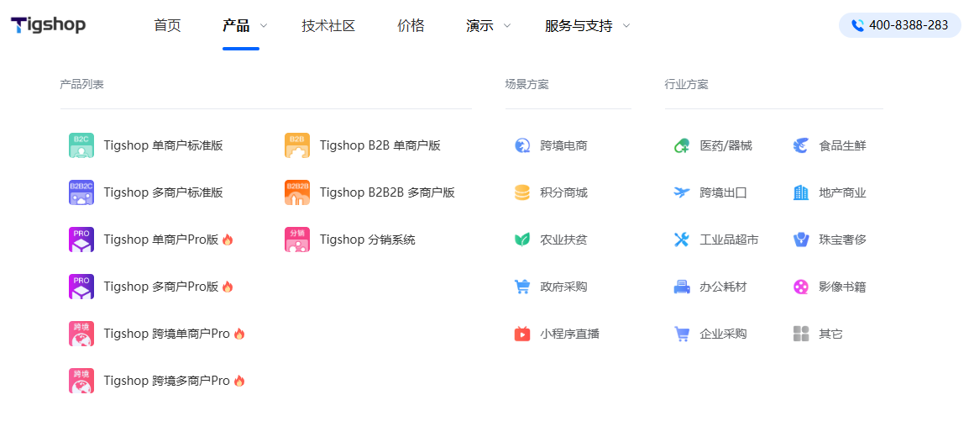The height and width of the screenshot is (437, 969).
Task: Open the 其它 industry link
Action: coord(830,334)
